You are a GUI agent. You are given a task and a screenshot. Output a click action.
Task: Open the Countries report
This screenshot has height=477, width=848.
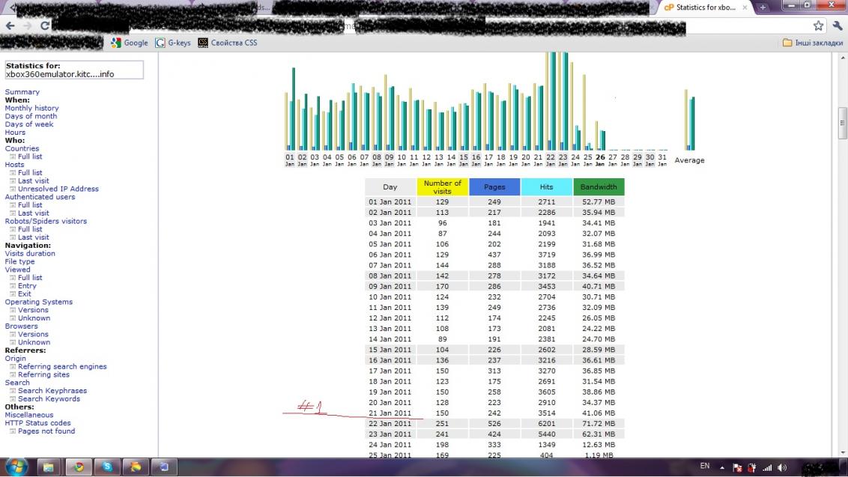22,149
